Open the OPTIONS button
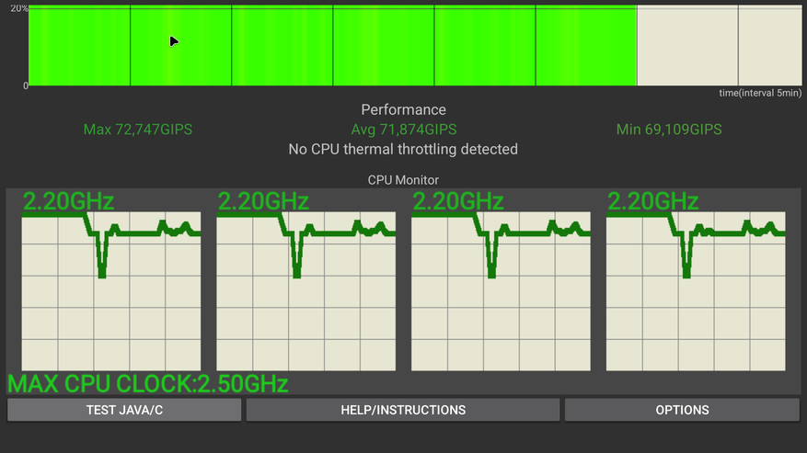Viewport: 807px width, 453px height. pyautogui.click(x=682, y=410)
